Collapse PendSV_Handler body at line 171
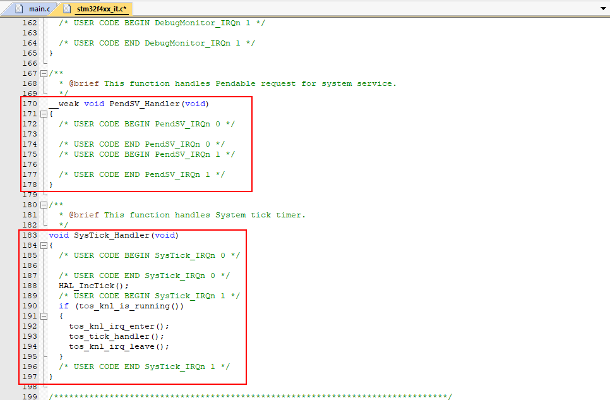The width and height of the screenshot is (610, 400). [44, 114]
